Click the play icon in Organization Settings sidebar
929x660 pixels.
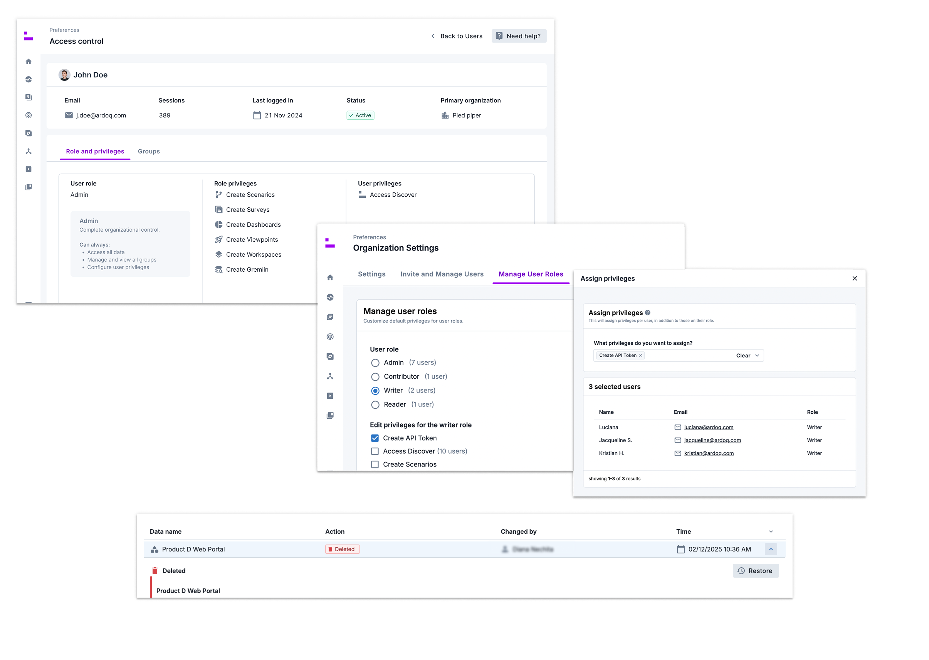pos(330,396)
